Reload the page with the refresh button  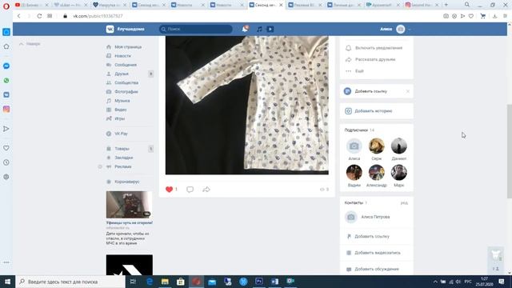[x=39, y=16]
